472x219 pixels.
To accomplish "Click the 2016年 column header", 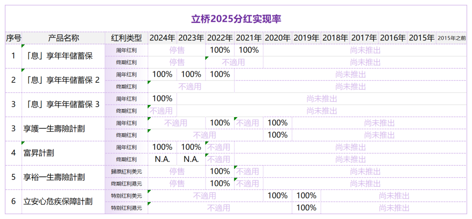I will click(393, 38).
